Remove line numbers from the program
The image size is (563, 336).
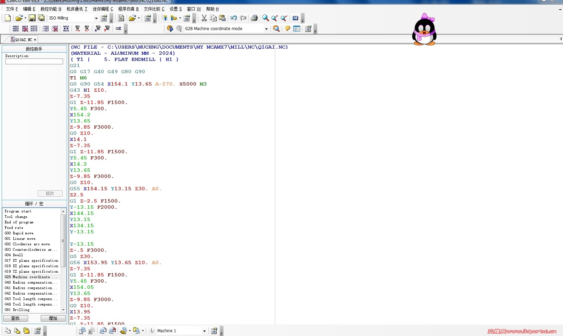[25, 29]
